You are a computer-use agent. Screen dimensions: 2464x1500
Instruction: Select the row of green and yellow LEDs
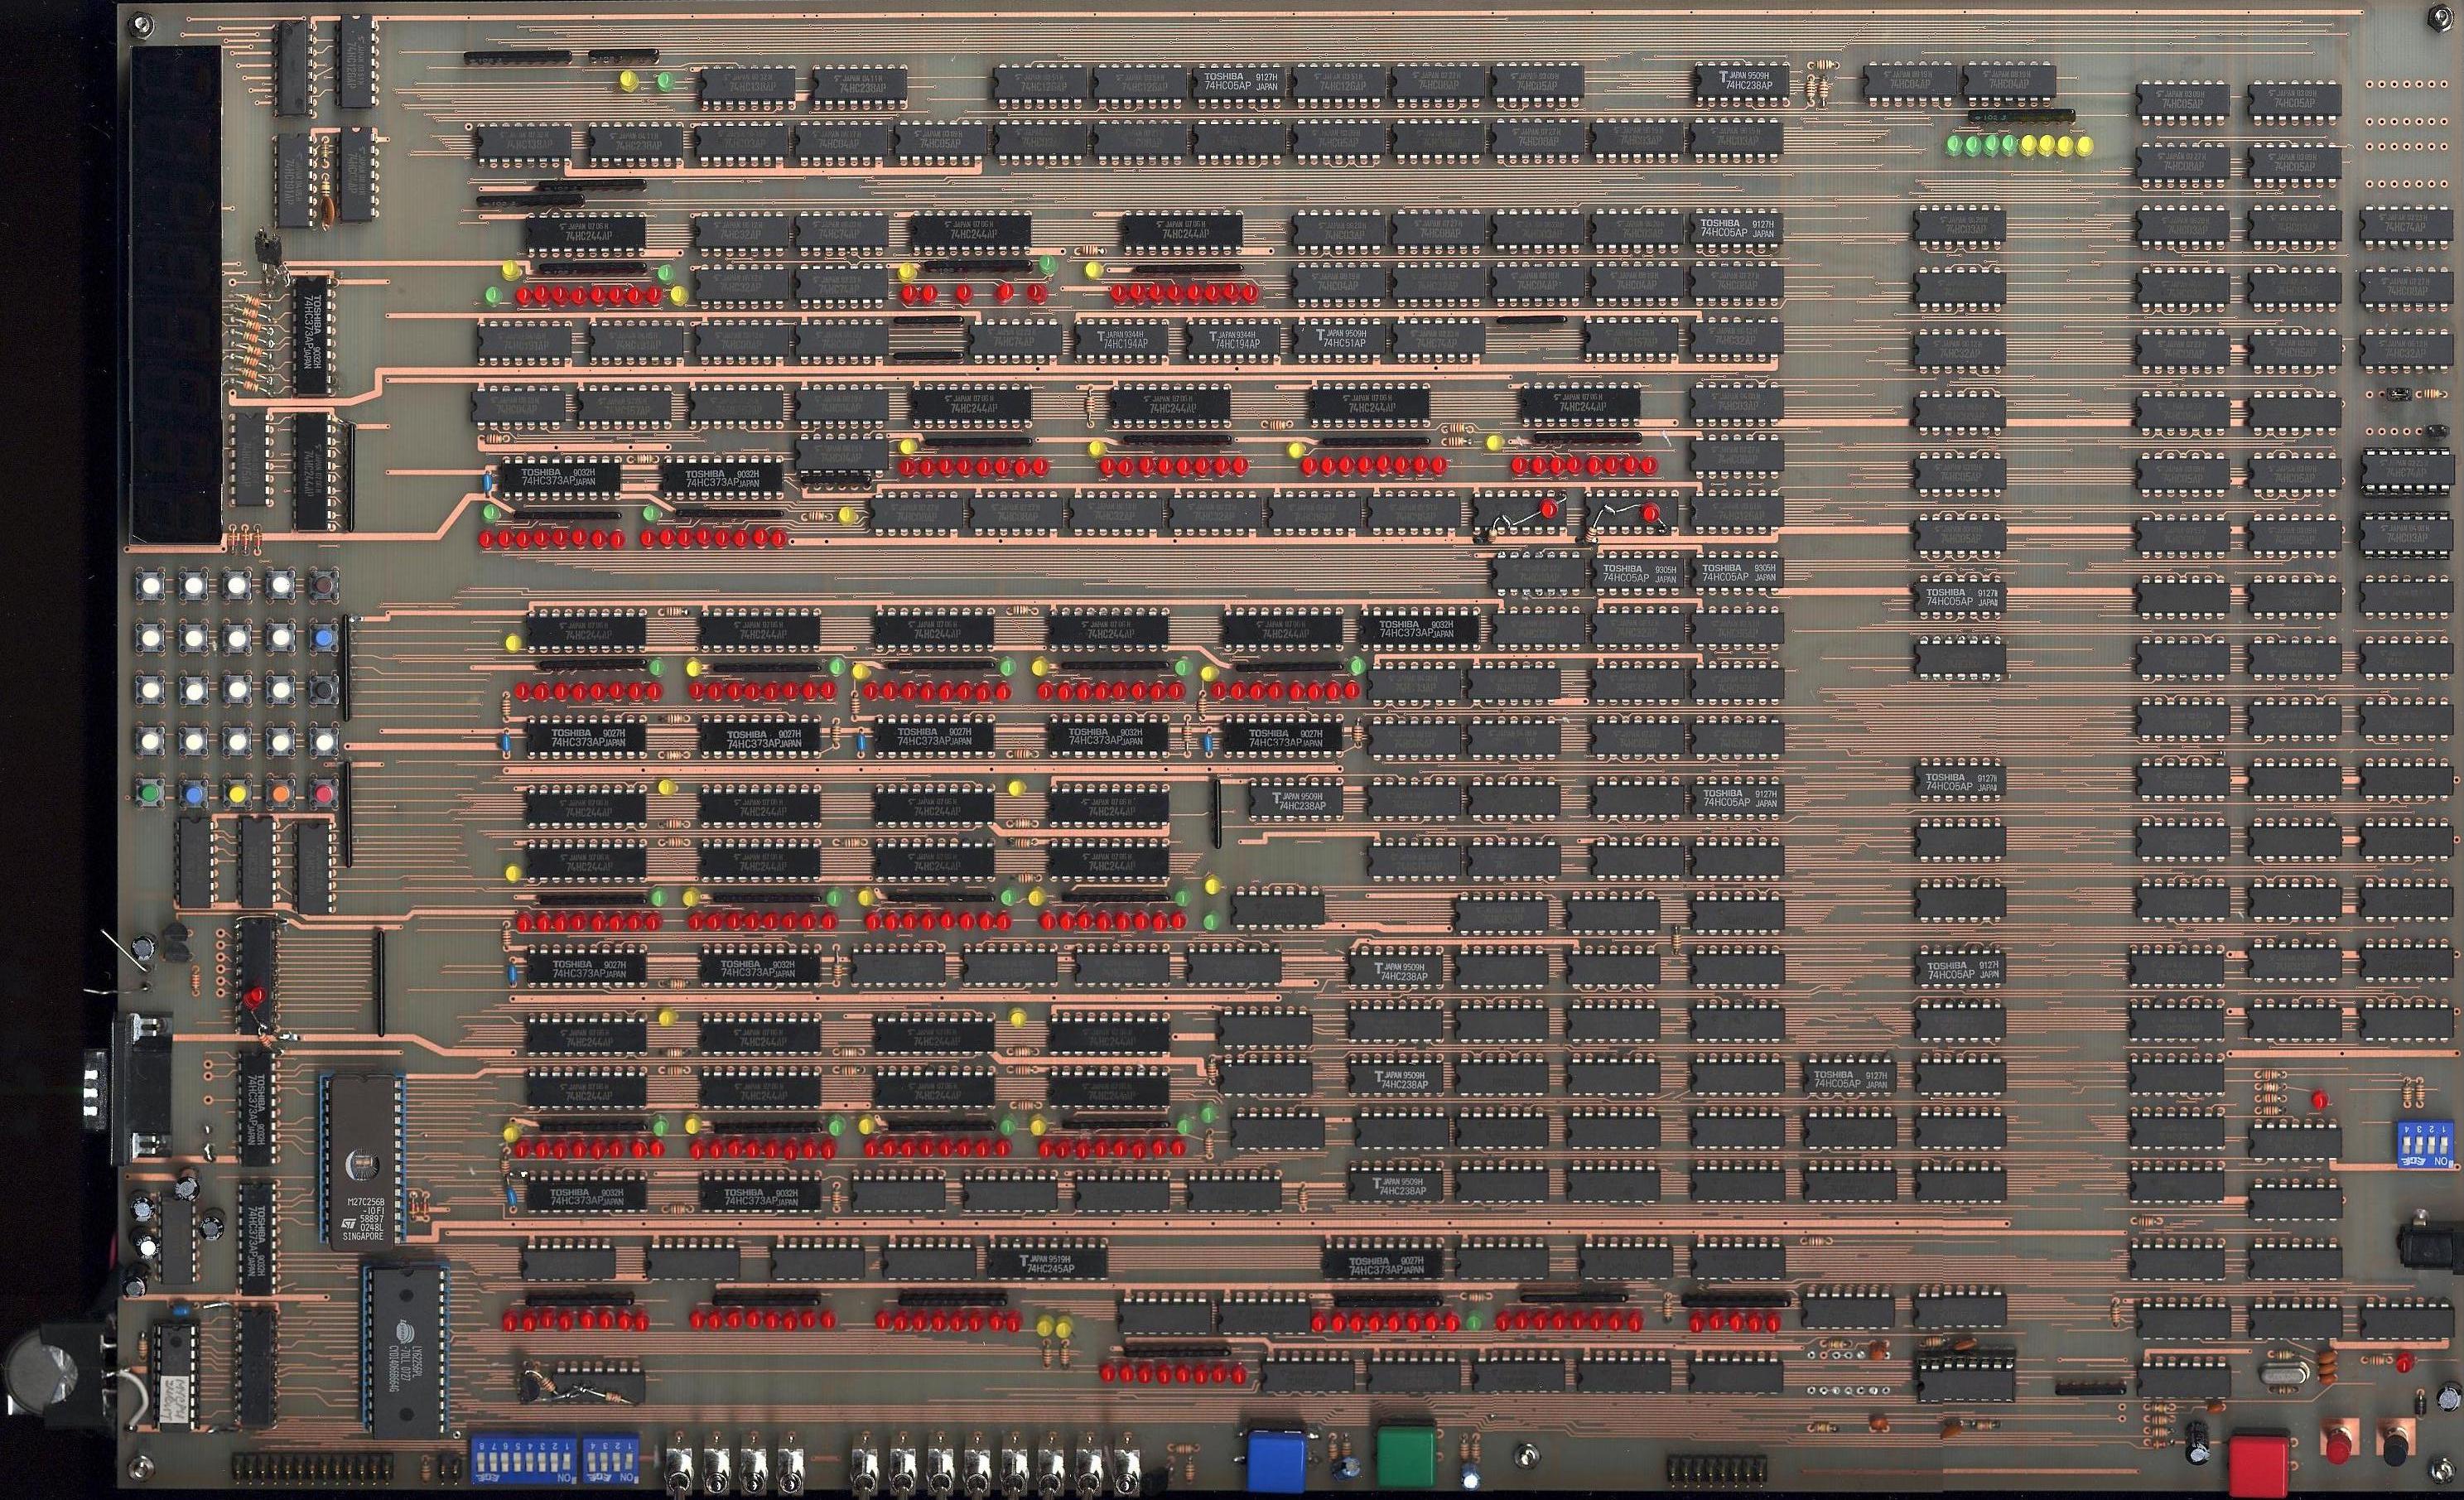point(2019,145)
